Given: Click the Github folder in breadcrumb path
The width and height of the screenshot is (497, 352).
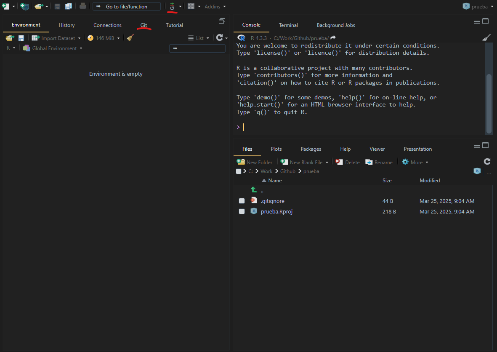Looking at the screenshot, I should 288,171.
